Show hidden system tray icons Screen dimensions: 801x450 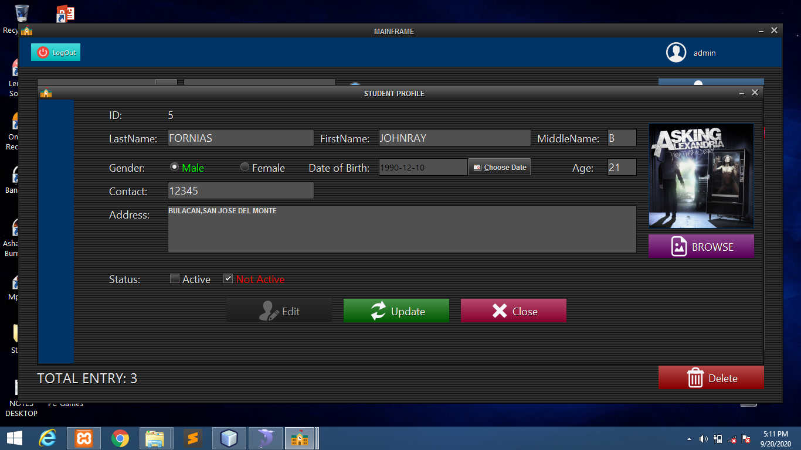click(x=689, y=439)
